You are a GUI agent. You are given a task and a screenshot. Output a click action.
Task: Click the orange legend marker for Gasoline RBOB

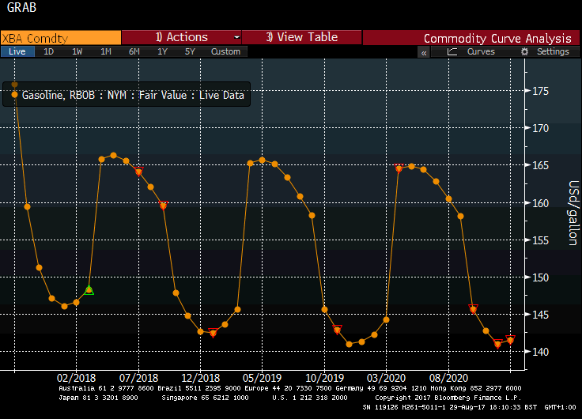click(14, 95)
